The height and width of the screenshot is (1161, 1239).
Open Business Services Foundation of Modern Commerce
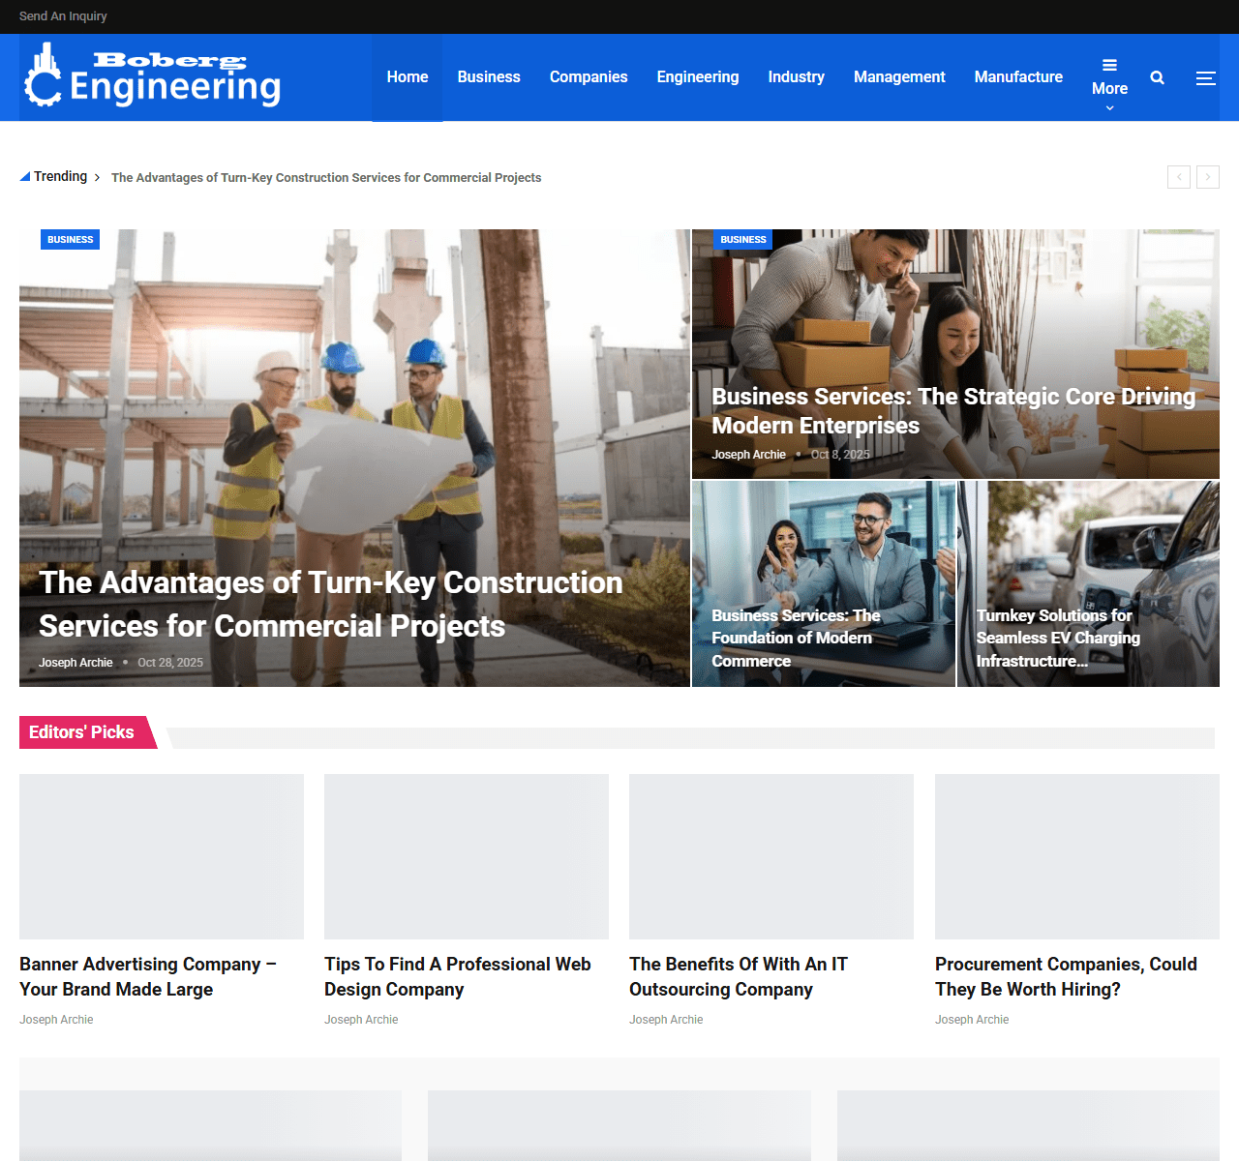[795, 639]
